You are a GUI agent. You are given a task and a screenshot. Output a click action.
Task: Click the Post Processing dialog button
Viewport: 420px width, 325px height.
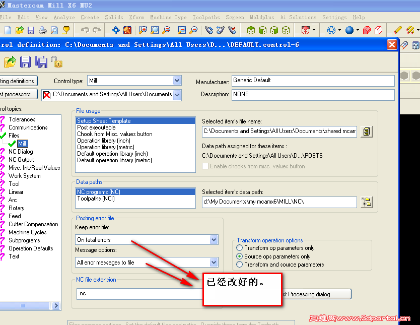tap(317, 294)
